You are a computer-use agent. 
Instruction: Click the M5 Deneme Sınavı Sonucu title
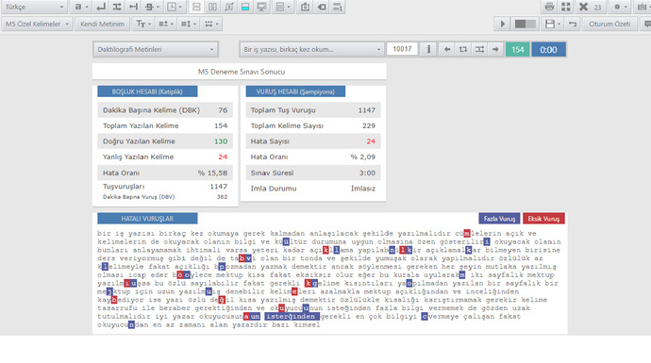tap(242, 72)
